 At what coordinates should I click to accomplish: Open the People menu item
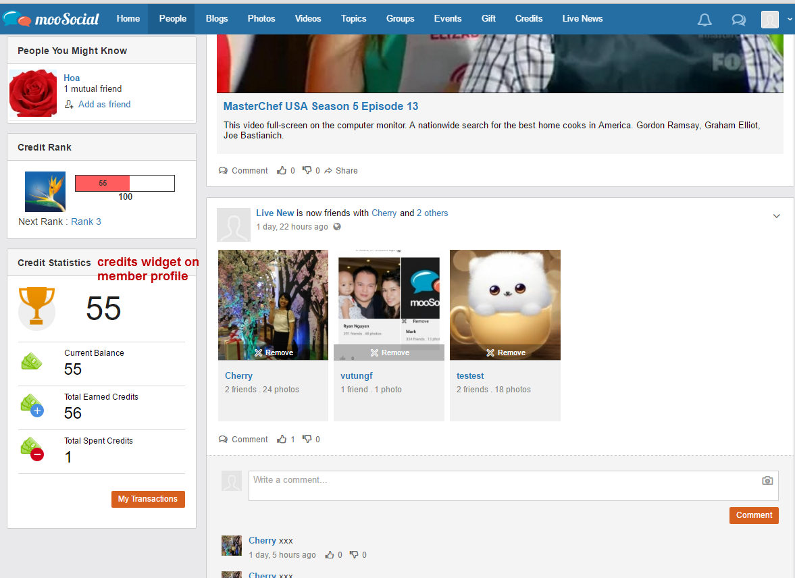173,19
